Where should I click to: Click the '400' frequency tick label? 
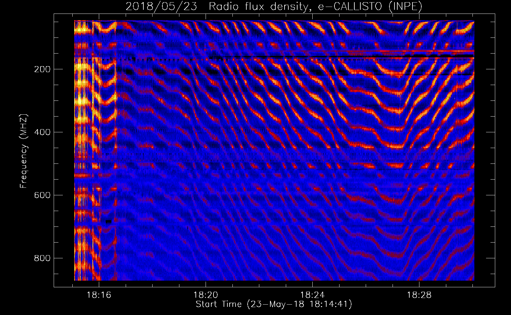click(42, 132)
